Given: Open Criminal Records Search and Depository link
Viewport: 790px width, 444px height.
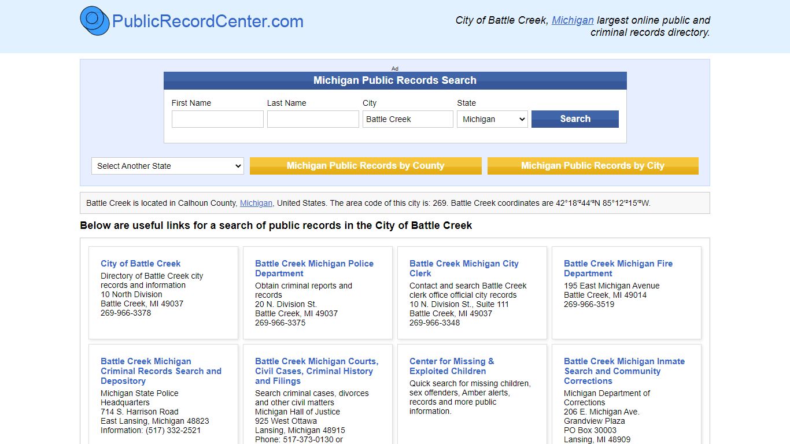Looking at the screenshot, I should [x=161, y=371].
